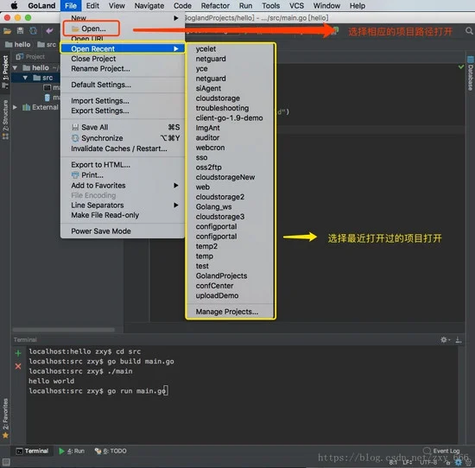Open recent project troubleshooting
This screenshot has width=475, height=468.
tap(231, 108)
